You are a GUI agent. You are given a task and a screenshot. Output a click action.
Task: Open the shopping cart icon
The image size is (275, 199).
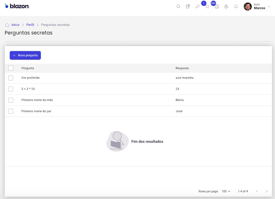click(207, 7)
